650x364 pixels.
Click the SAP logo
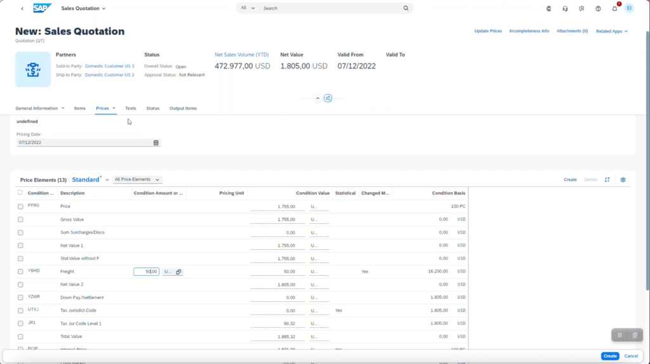(43, 8)
